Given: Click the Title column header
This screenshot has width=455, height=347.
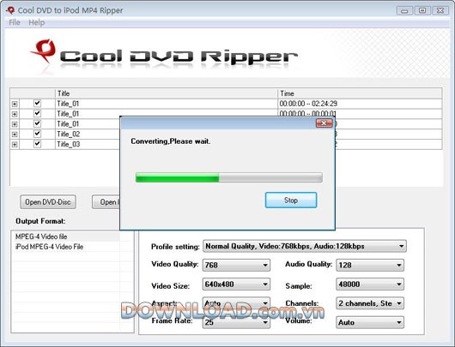Looking at the screenshot, I should (x=167, y=93).
